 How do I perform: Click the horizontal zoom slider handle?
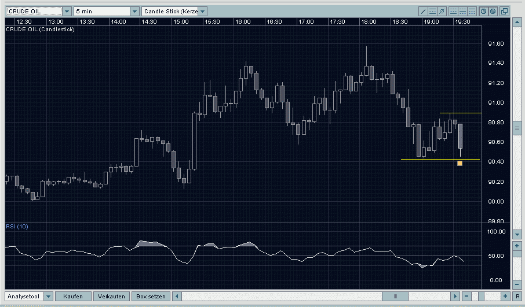[481, 297]
